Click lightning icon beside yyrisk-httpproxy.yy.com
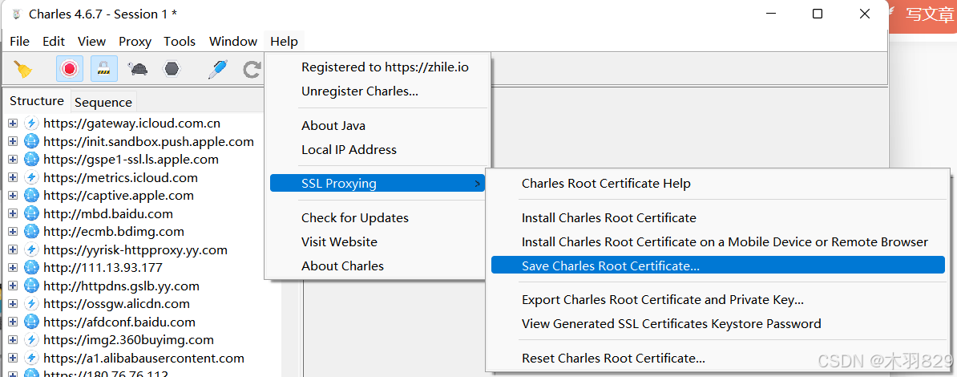Image resolution: width=957 pixels, height=377 pixels. point(31,250)
